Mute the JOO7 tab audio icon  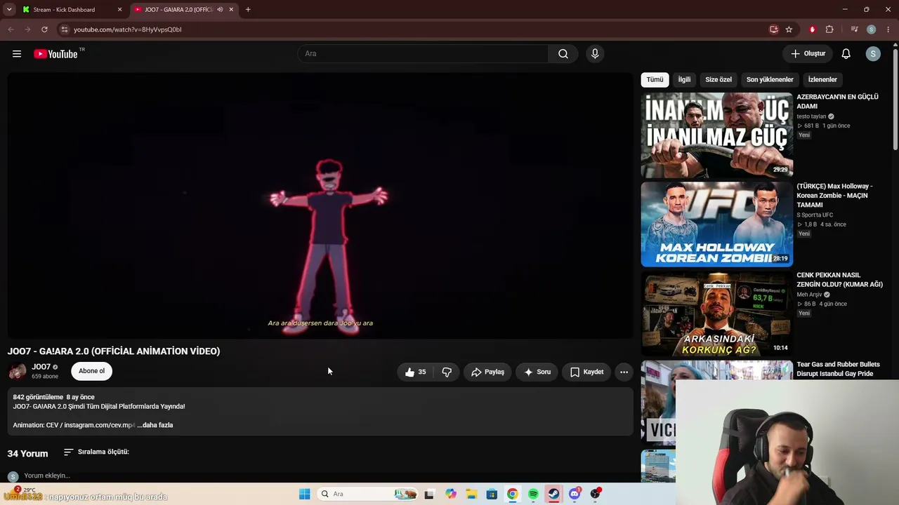tap(220, 10)
